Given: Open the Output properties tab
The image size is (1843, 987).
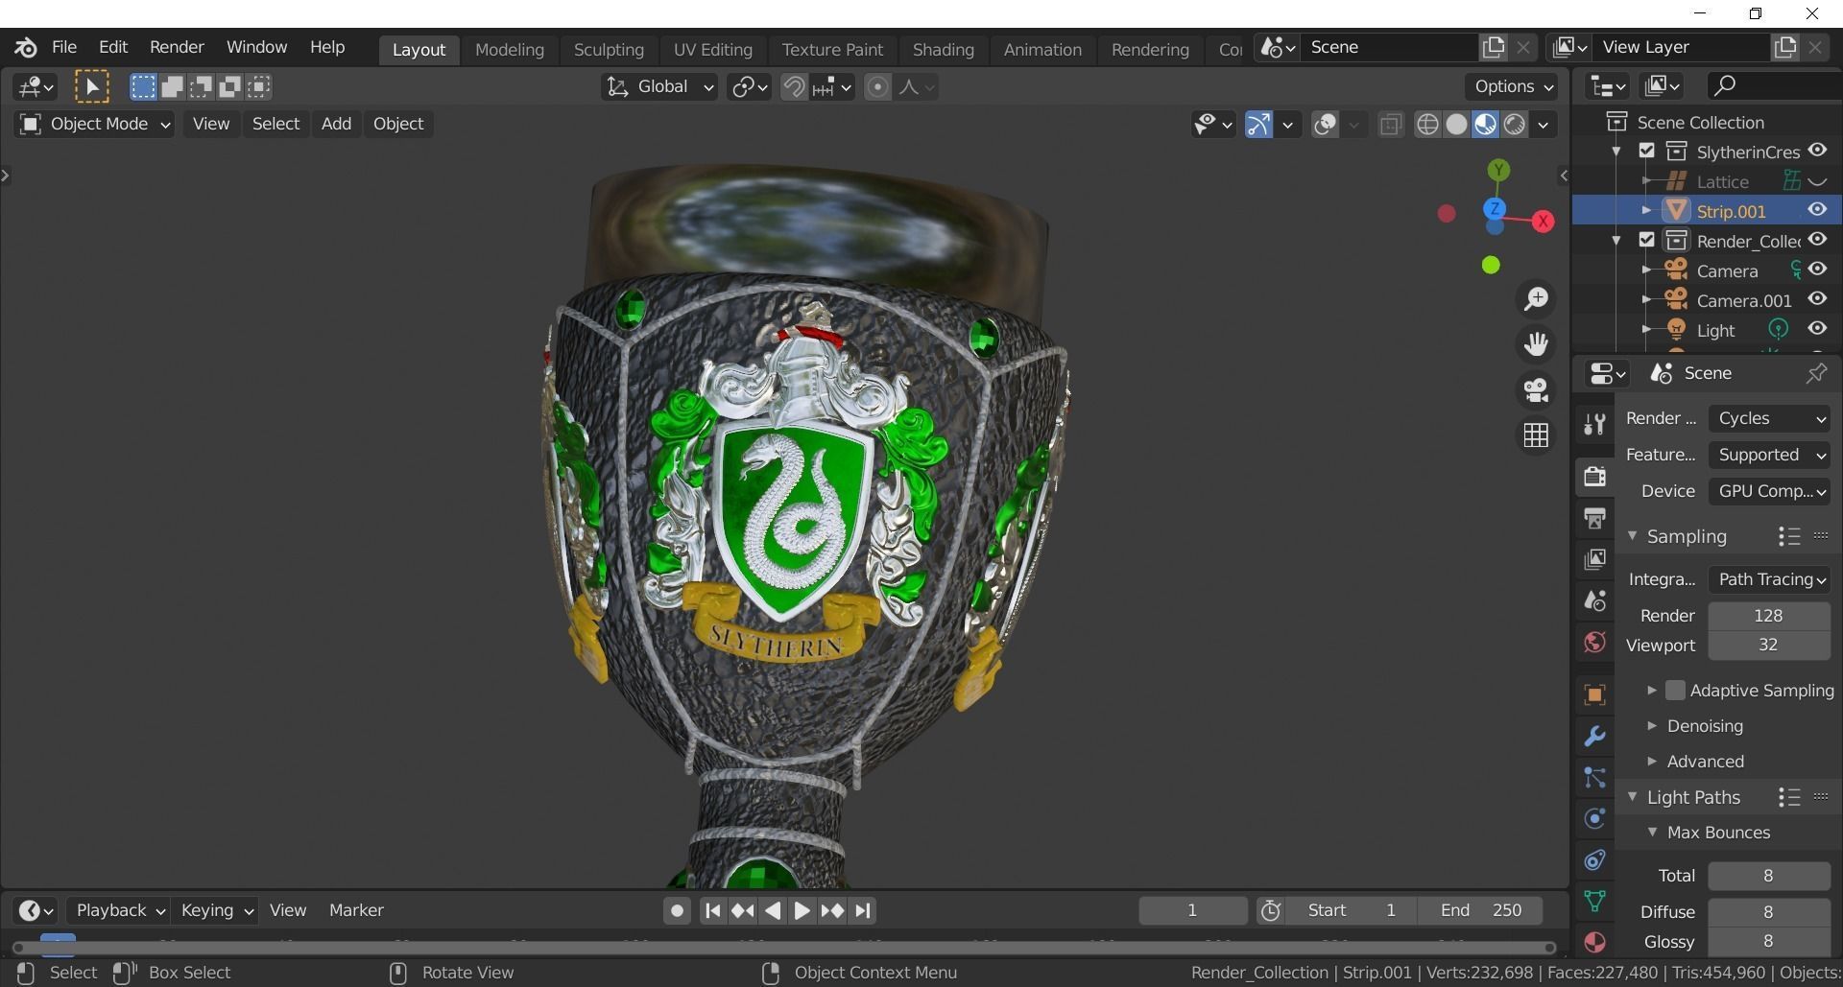Looking at the screenshot, I should pos(1594,518).
